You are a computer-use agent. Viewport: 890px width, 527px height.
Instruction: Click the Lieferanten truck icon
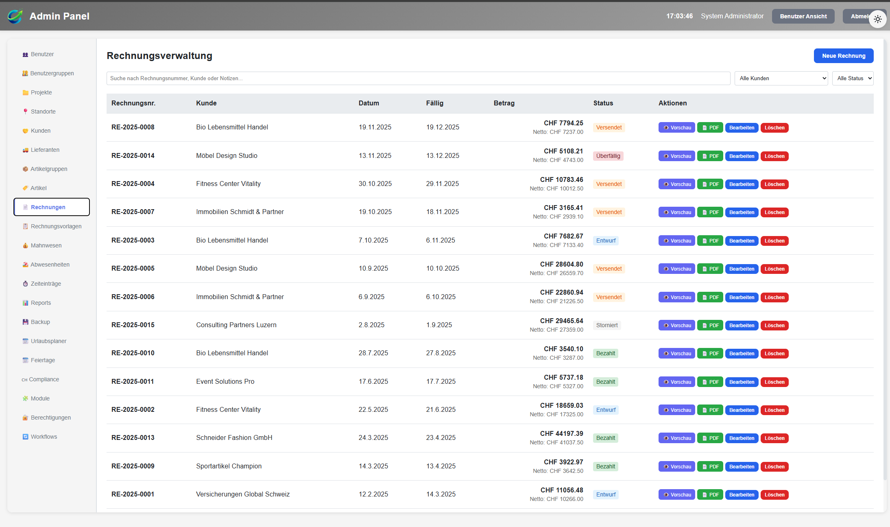(x=25, y=150)
